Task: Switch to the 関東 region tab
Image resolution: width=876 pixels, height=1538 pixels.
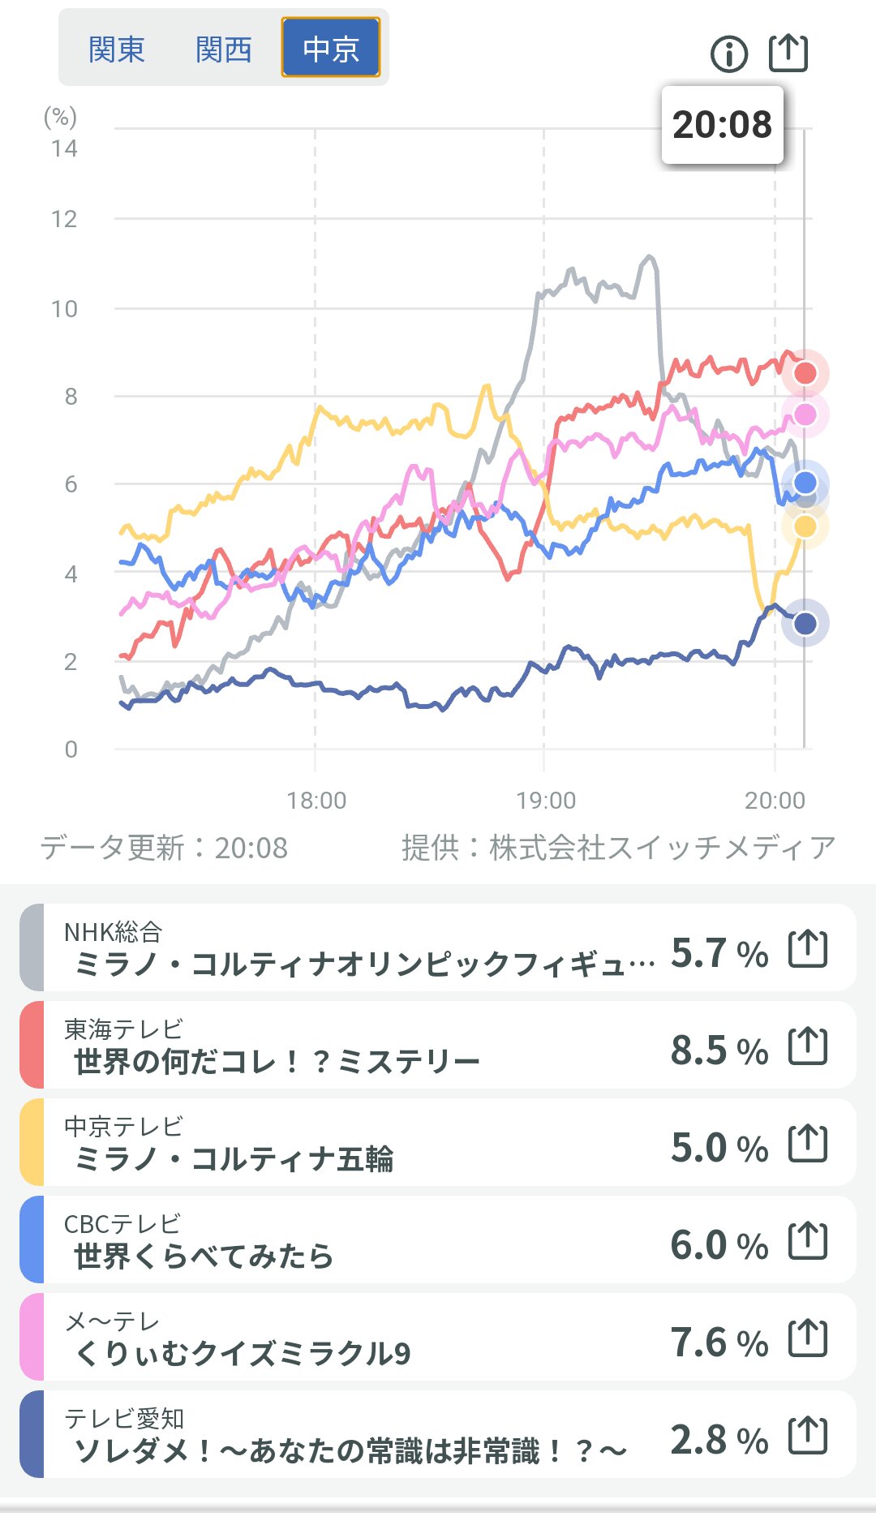Action: [116, 49]
